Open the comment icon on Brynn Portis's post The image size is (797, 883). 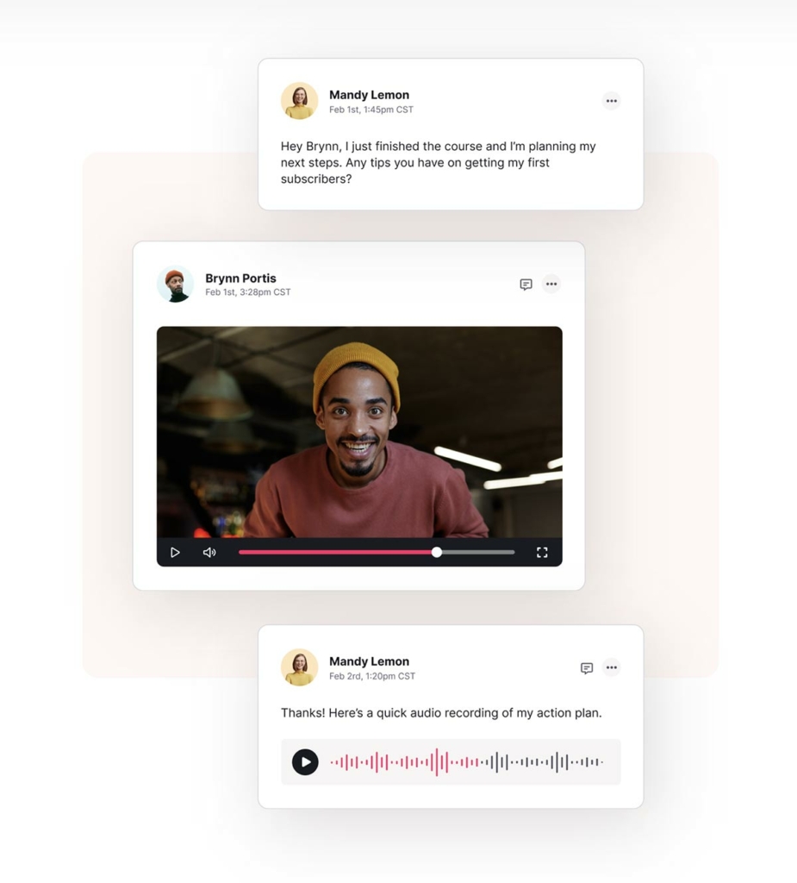[526, 285]
